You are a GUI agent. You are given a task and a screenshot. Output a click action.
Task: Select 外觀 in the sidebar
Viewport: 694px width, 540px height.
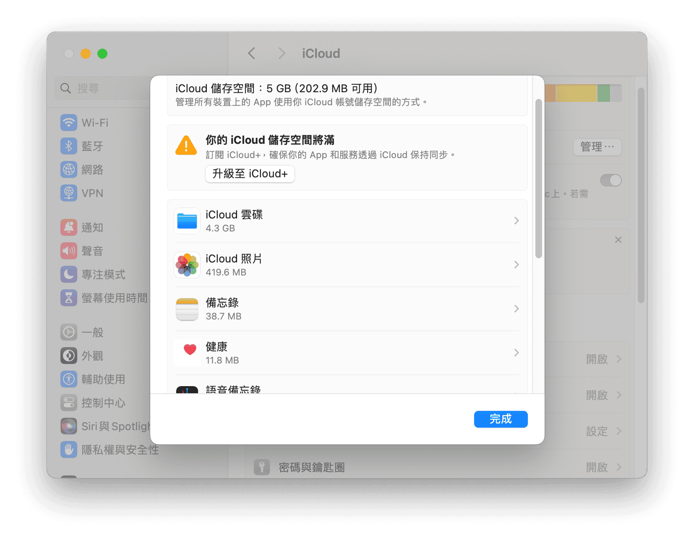[92, 356]
